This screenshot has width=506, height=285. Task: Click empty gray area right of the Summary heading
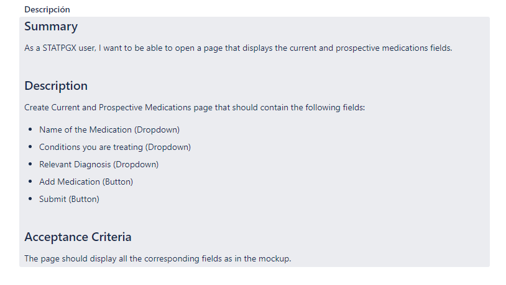tap(280, 27)
